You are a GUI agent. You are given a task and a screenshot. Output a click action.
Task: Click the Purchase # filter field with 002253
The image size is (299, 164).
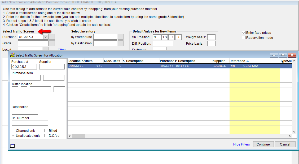pyautogui.click(x=24, y=67)
